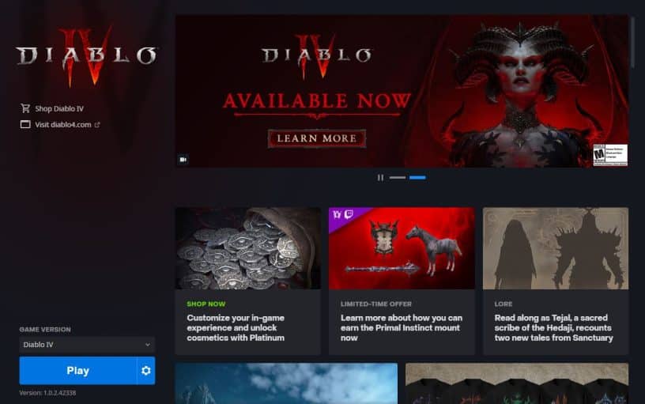645x404 pixels.
Task: Click Learn More on the Available Now banner
Action: [317, 138]
